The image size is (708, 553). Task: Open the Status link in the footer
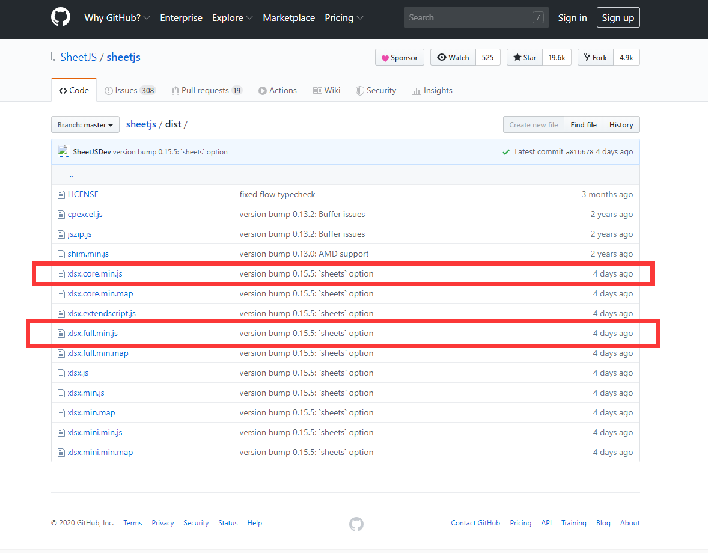click(x=228, y=523)
